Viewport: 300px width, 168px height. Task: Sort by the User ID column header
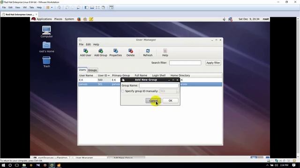pyautogui.click(x=104, y=76)
